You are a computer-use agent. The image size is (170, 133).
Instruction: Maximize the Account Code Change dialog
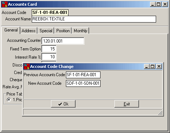pyautogui.click(x=153, y=66)
